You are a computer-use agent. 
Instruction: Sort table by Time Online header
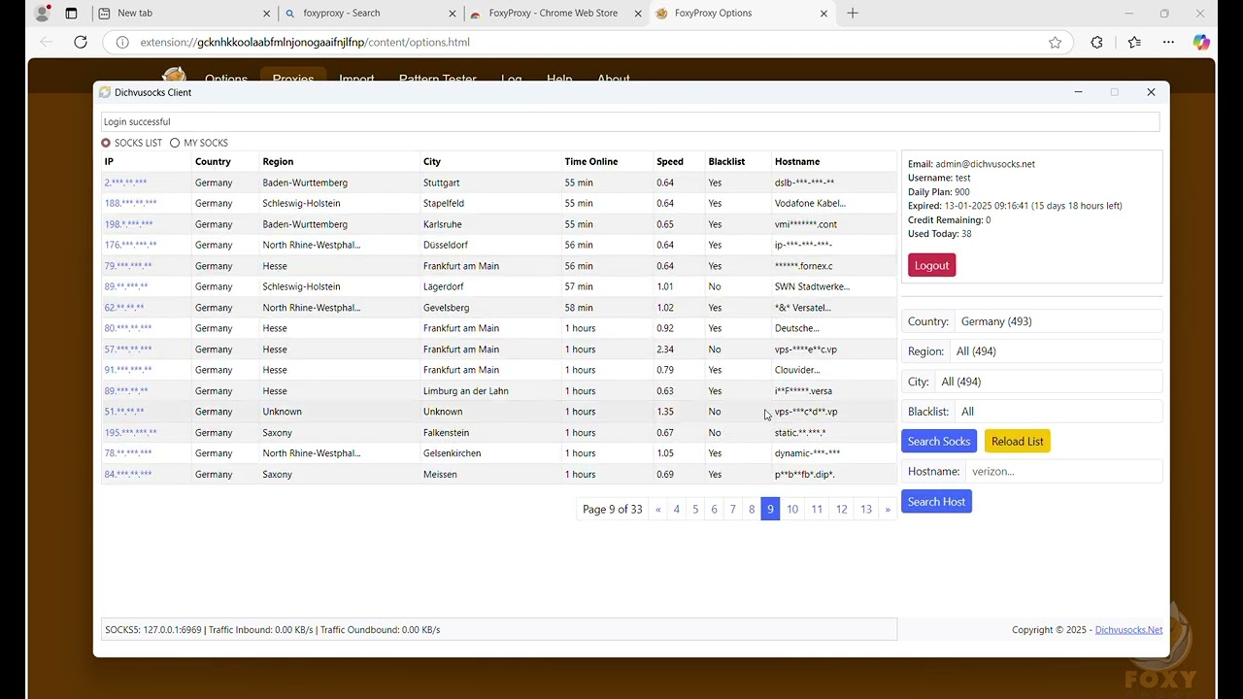point(591,162)
